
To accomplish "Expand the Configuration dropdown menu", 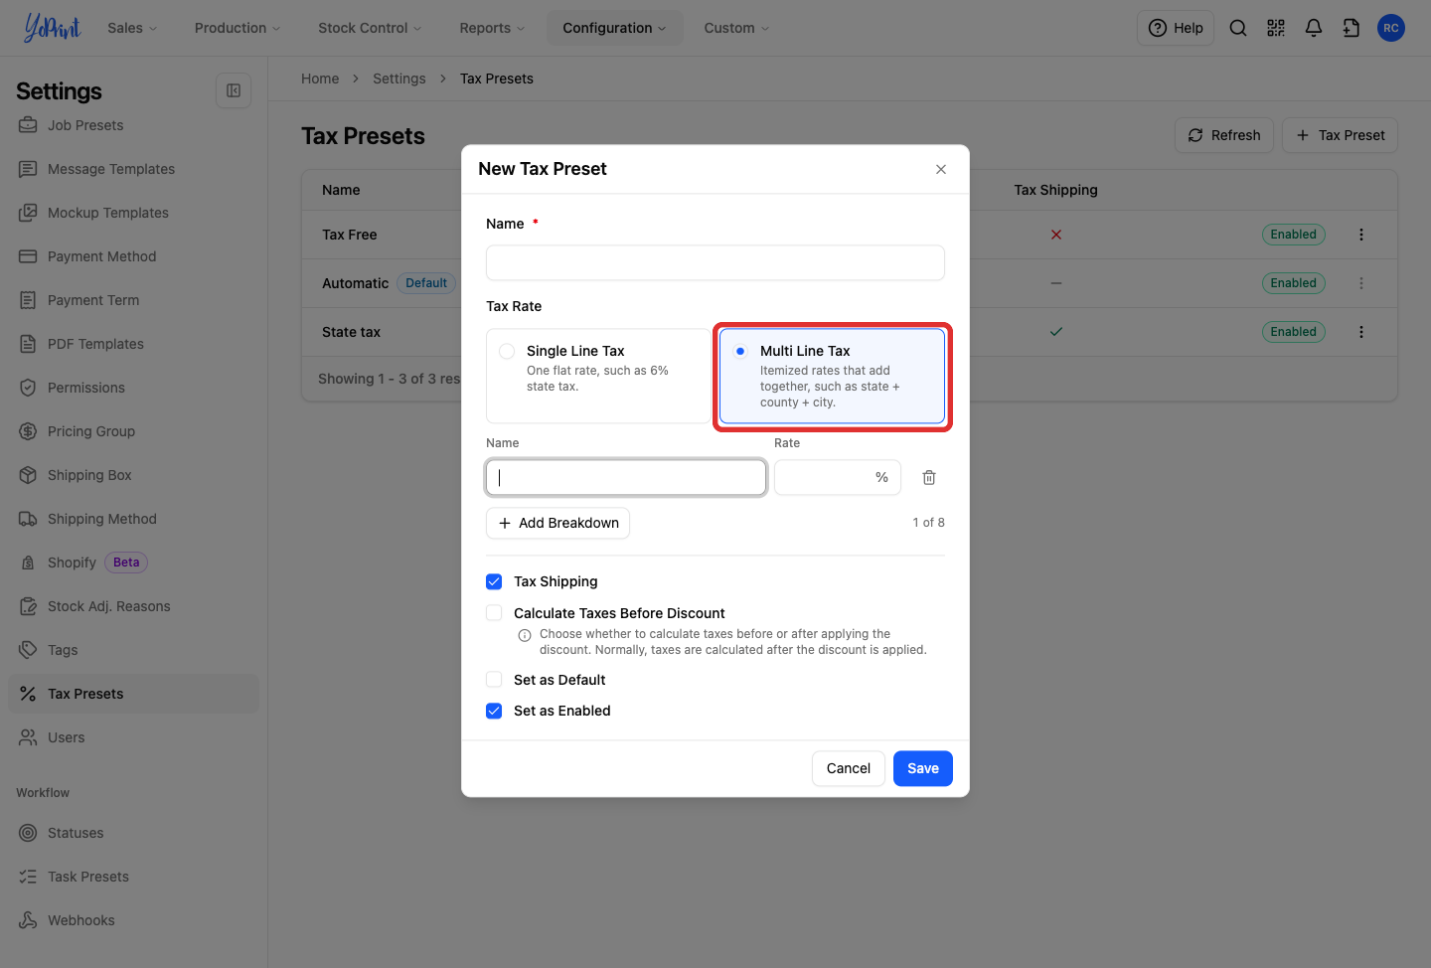I will click(x=614, y=28).
